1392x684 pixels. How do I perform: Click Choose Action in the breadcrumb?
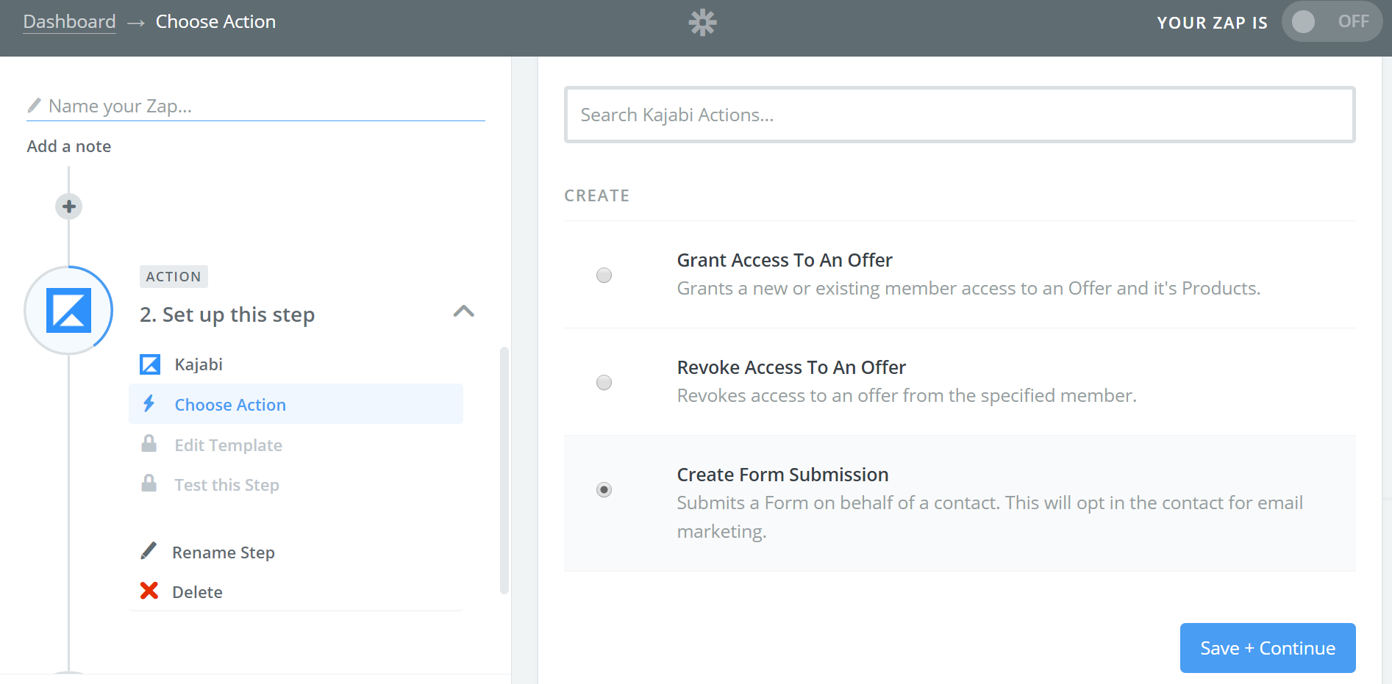tap(215, 22)
